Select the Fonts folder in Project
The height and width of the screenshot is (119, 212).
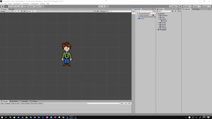(163, 17)
